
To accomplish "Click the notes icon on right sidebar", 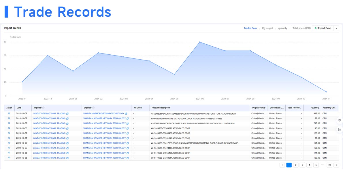I will (340, 129).
